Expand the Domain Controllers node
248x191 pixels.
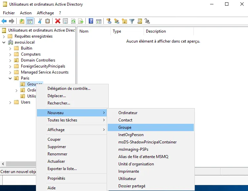10,61
